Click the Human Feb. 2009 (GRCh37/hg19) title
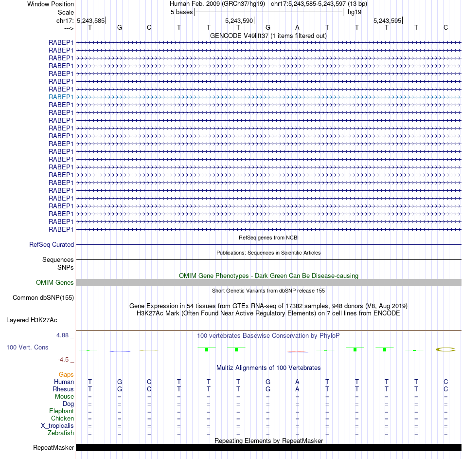Image resolution: width=462 pixels, height=459 pixels. point(217,4)
